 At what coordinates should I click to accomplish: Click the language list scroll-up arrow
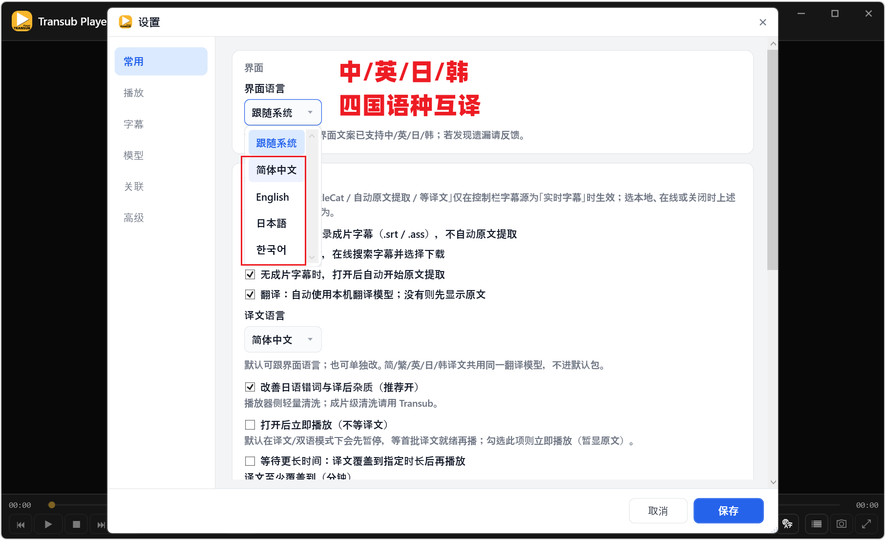312,136
